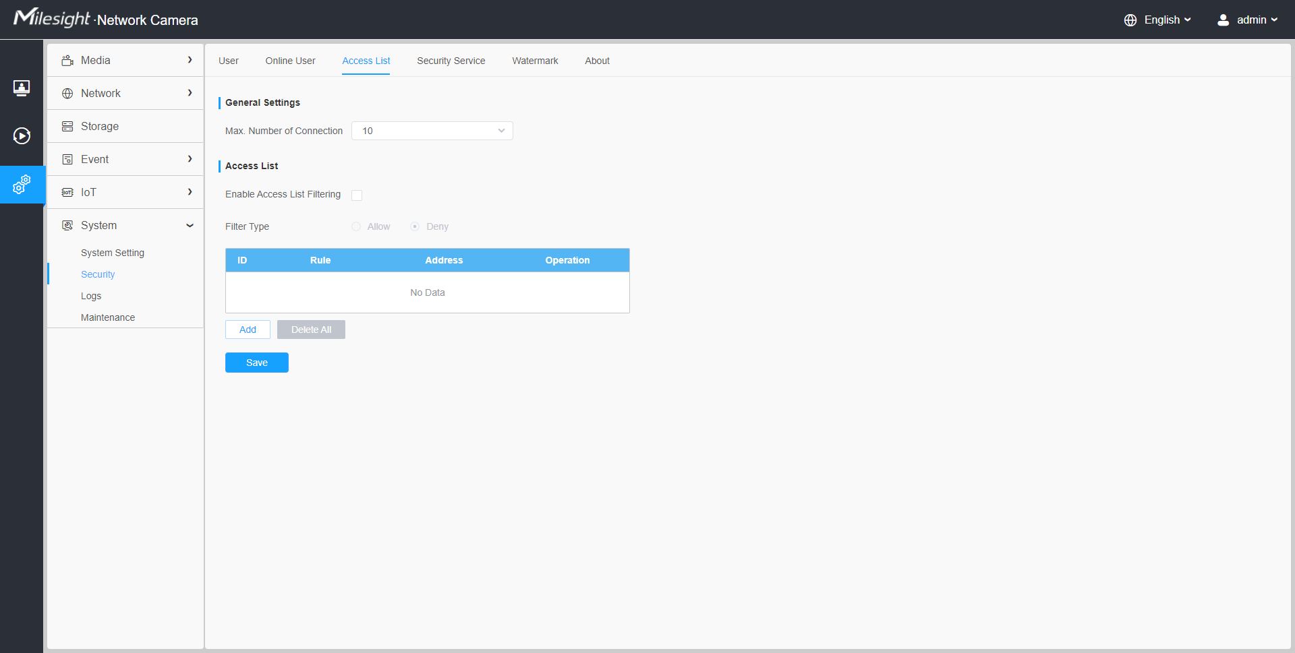
Task: Switch to the Security Service tab
Action: [x=451, y=61]
